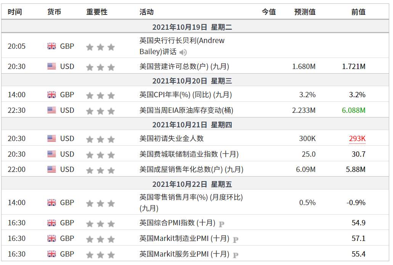Click the UK flag in the 20:05 row

(51, 46)
